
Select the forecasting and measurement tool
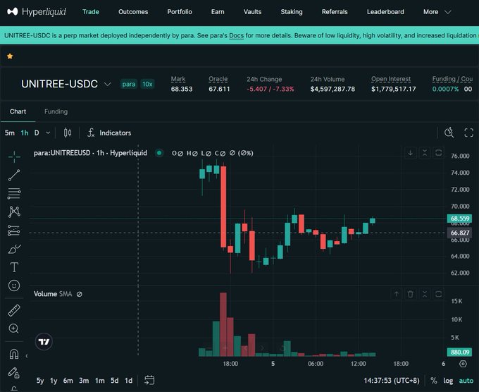14,231
